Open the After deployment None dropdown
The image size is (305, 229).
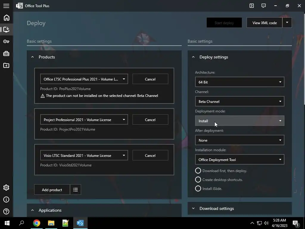coord(240,140)
